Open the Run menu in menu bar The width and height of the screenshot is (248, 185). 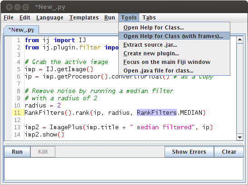click(110, 18)
